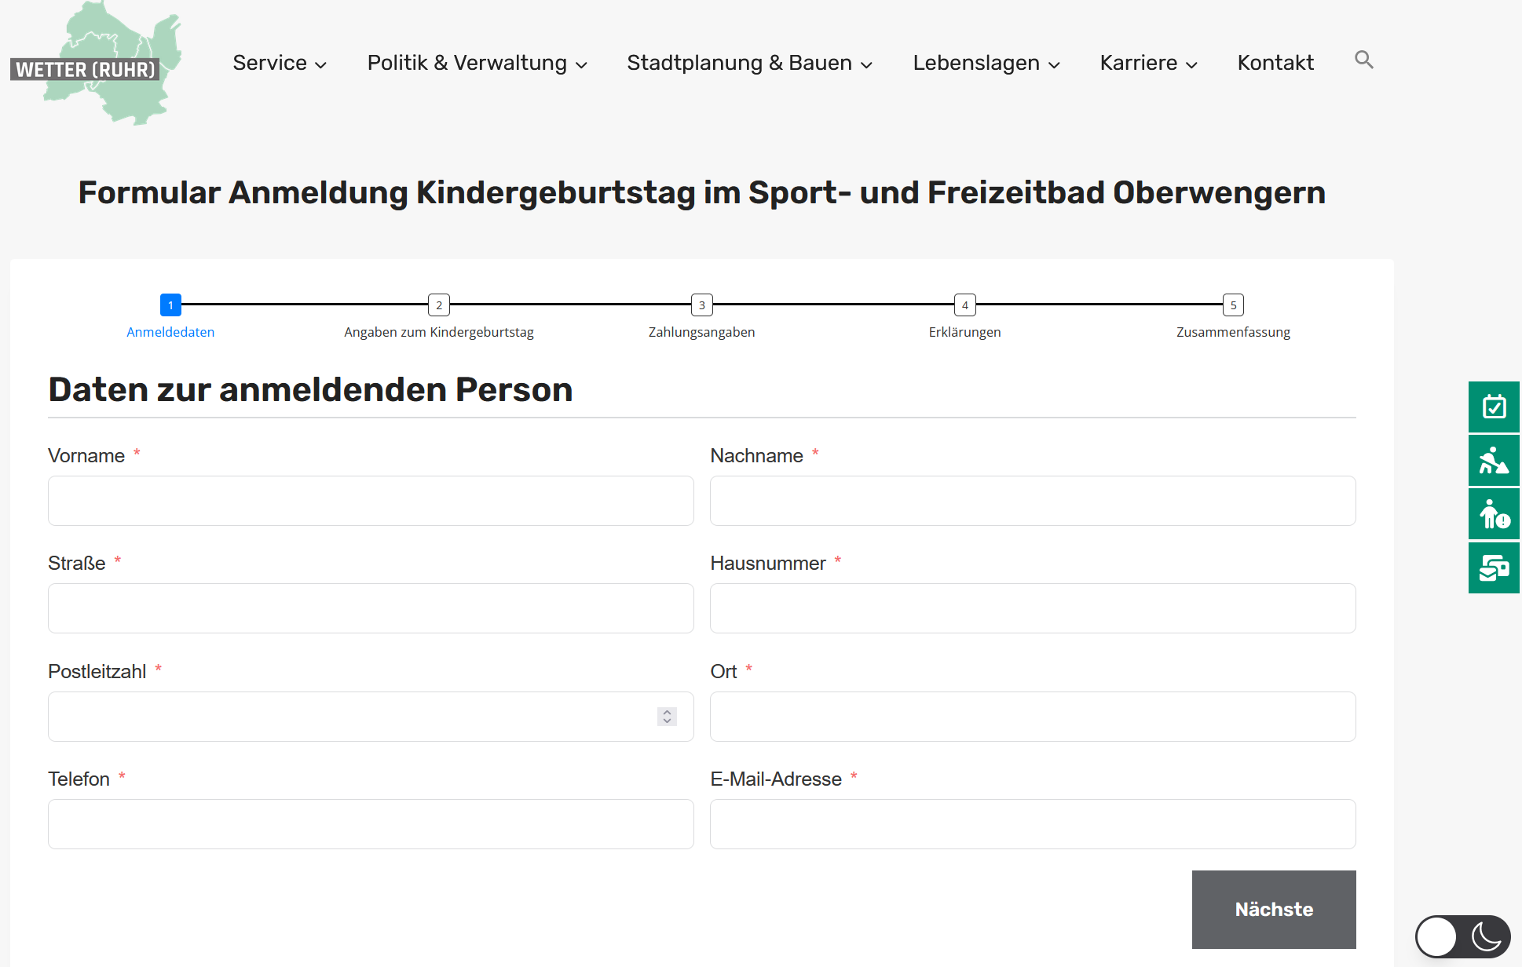Click the construction worker sidebar icon

(x=1494, y=461)
